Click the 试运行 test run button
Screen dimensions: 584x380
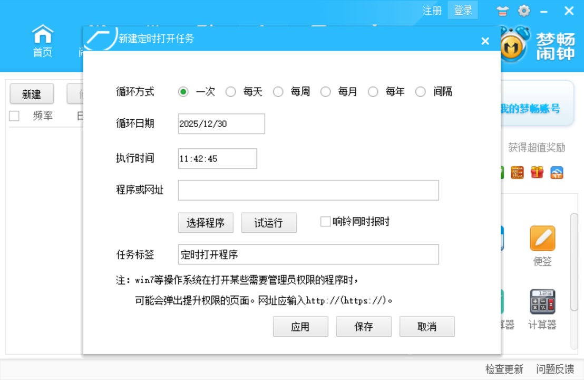pos(269,223)
